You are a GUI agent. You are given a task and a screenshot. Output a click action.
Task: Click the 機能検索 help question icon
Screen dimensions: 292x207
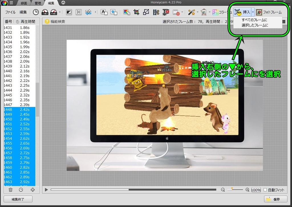coord(47,22)
